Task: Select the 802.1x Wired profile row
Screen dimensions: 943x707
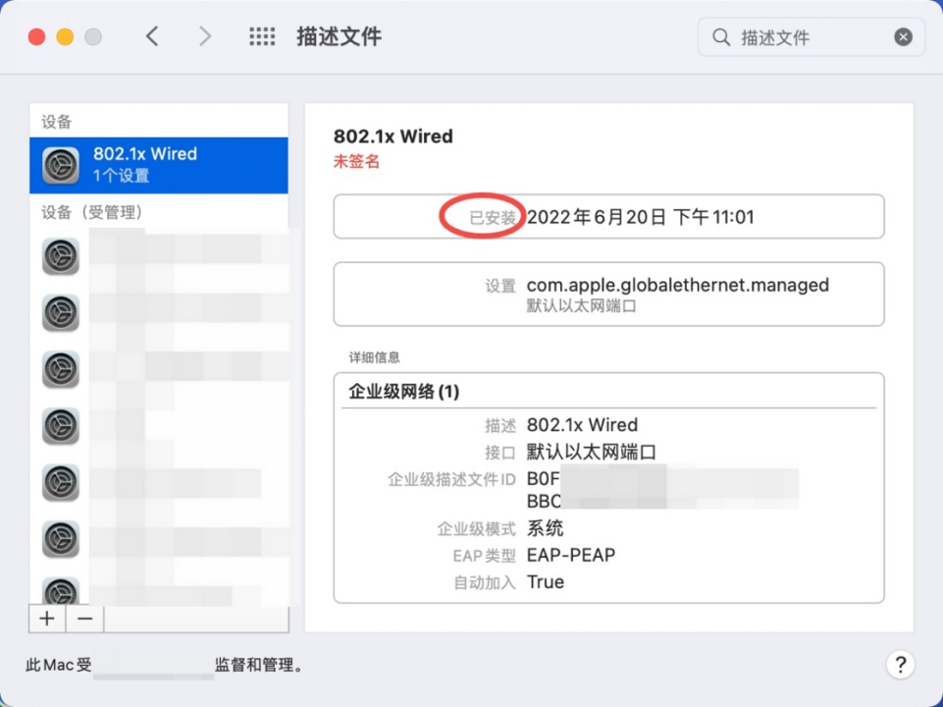Action: (x=159, y=166)
